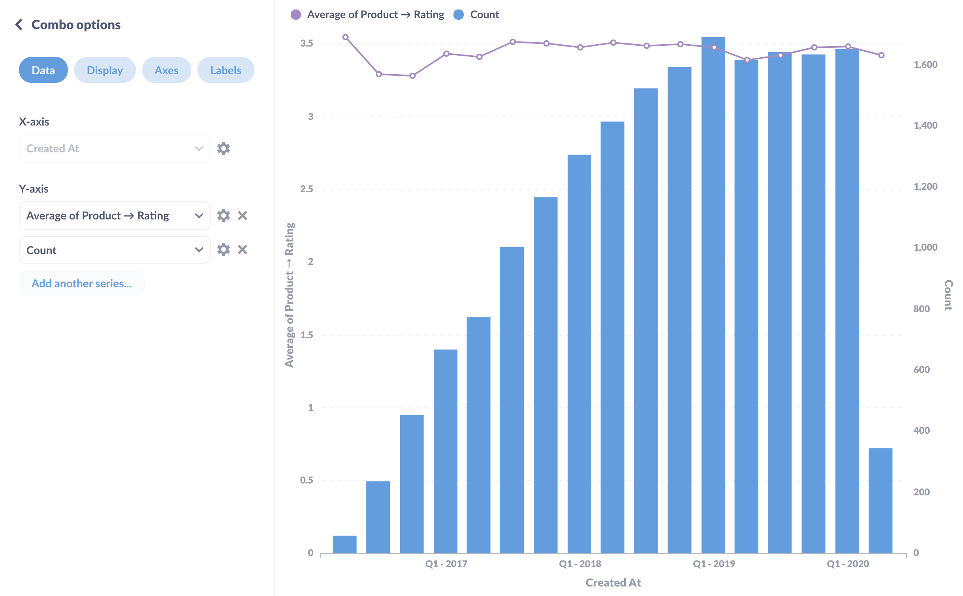
Task: Click the settings gear for X-axis
Action: click(224, 148)
